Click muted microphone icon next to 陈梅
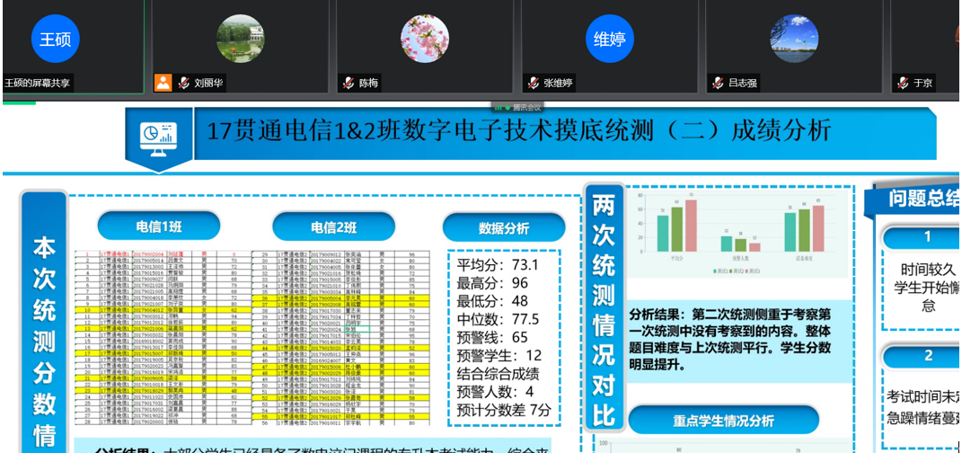 [349, 83]
